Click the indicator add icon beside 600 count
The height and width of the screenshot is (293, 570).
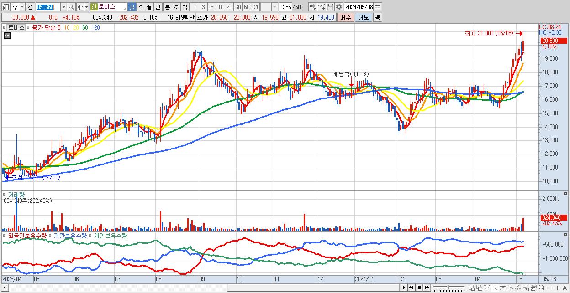pyautogui.click(x=312, y=7)
